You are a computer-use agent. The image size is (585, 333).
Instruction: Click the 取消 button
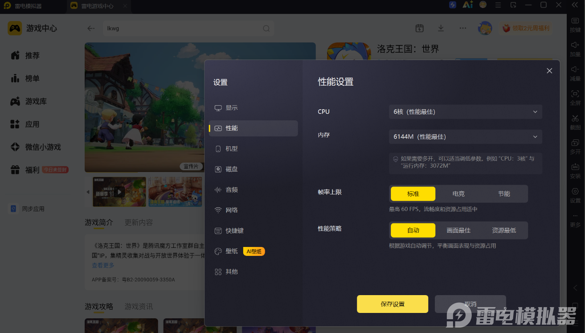pyautogui.click(x=470, y=304)
